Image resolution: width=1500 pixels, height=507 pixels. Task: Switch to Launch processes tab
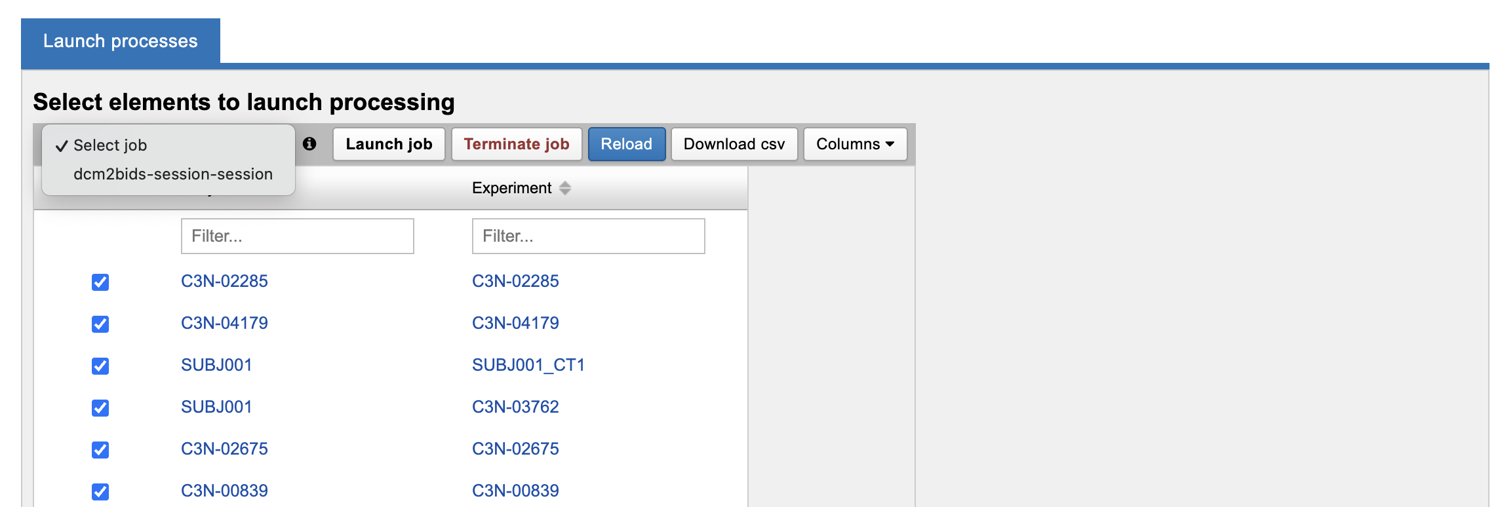(x=121, y=41)
